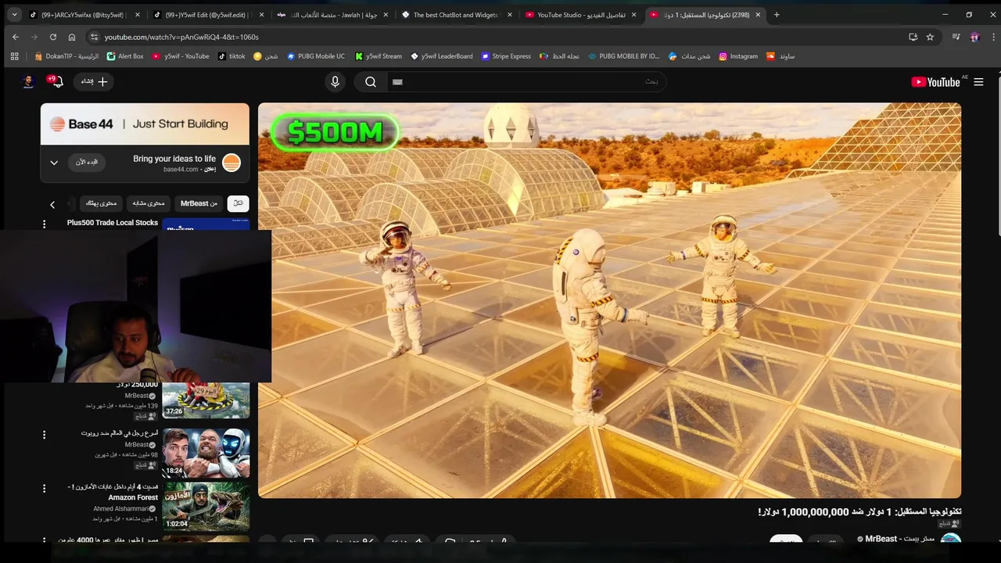Close the YouTube Studio tab
This screenshot has height=563, width=1001.
click(x=633, y=15)
